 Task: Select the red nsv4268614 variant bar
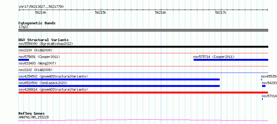coord(143,93)
